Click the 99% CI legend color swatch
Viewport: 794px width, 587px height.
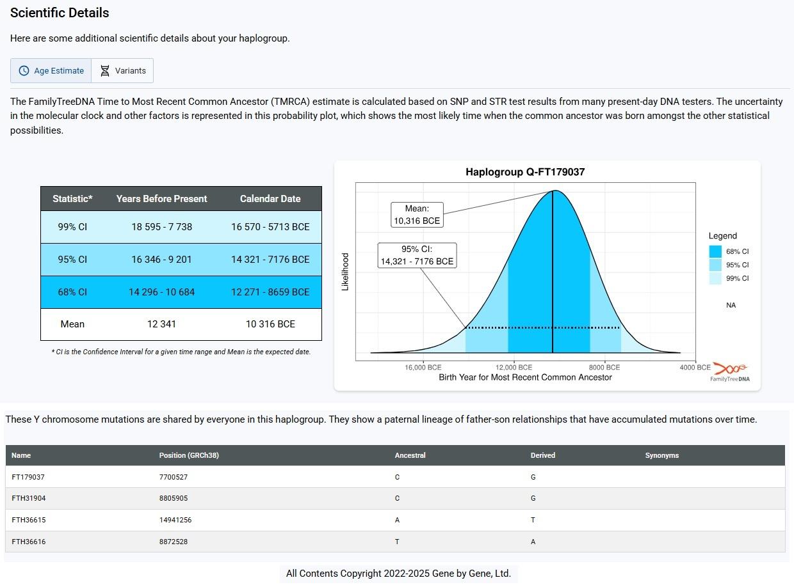point(715,279)
